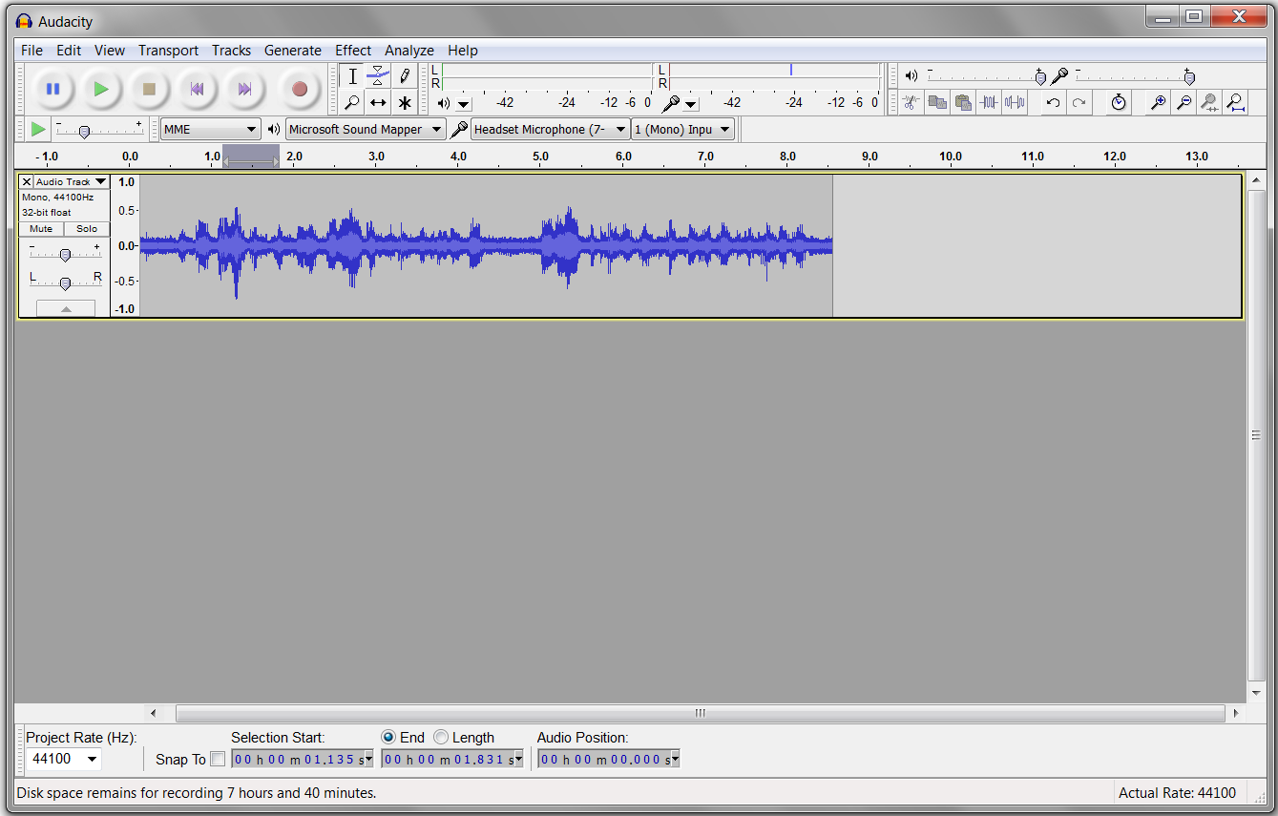This screenshot has height=816, width=1278.
Task: Select the Multi-Tool asterisk mode
Action: click(405, 102)
